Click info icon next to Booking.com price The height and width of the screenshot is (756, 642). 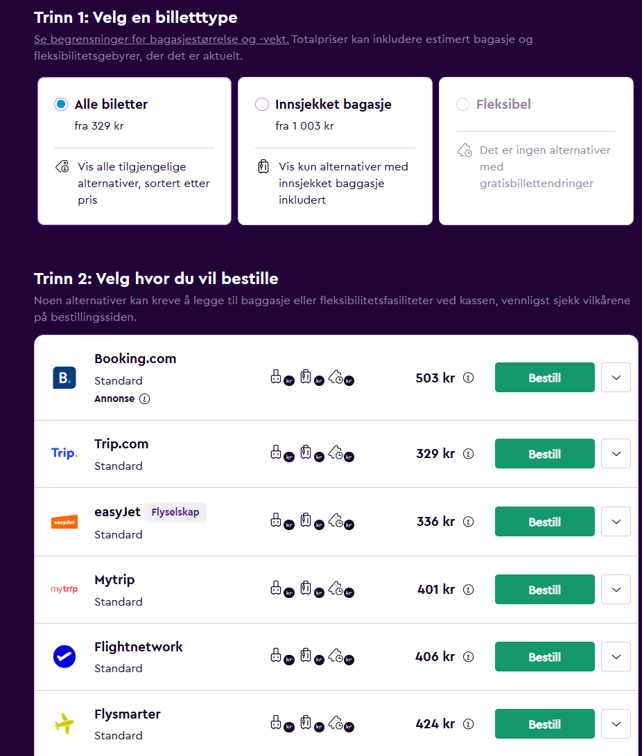469,378
